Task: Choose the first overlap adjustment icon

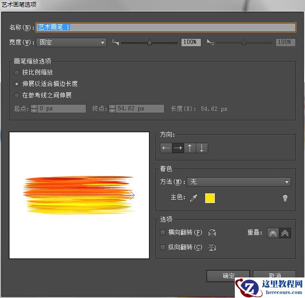Action: (273, 233)
